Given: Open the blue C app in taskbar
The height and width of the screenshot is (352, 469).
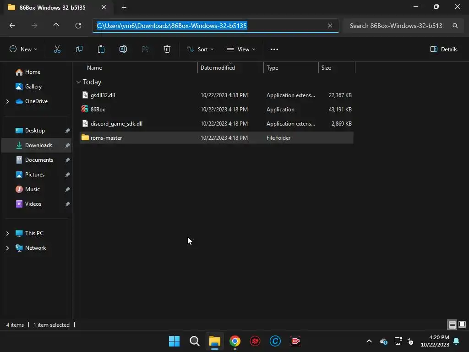Looking at the screenshot, I should [275, 341].
